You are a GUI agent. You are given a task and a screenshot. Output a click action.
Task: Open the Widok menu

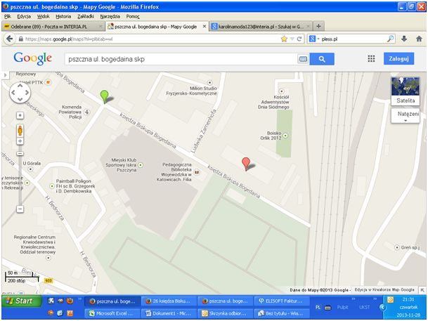43,16
